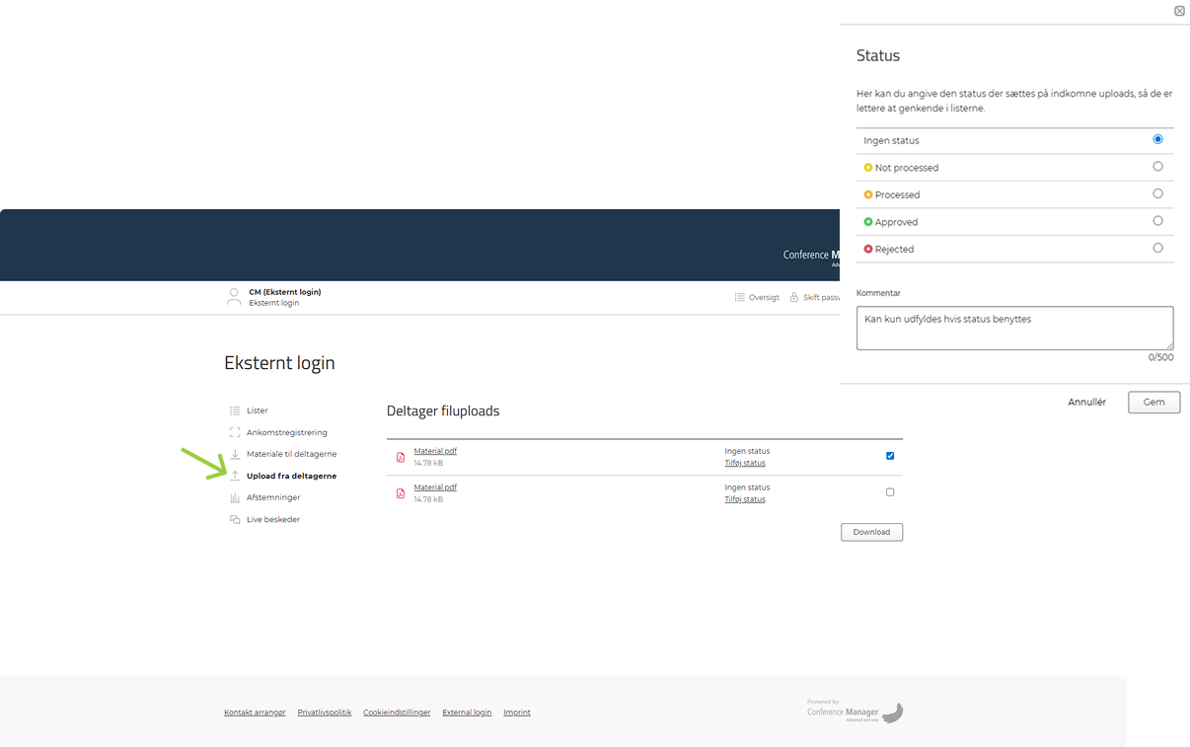Click the PDF icon of the checked file row
The width and height of the screenshot is (1190, 747).
(x=401, y=457)
